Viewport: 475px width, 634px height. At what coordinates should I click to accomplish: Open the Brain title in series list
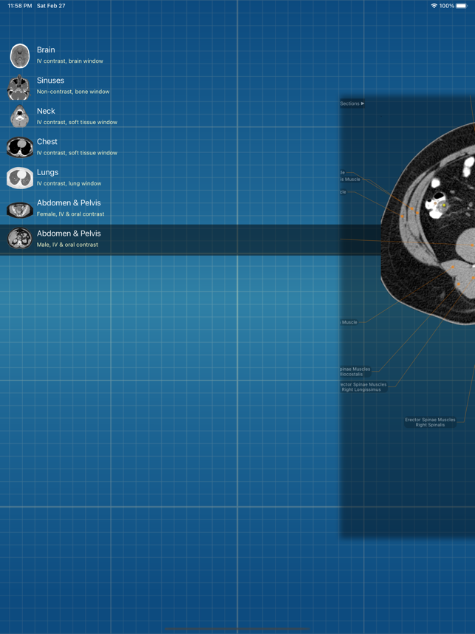pyautogui.click(x=46, y=50)
